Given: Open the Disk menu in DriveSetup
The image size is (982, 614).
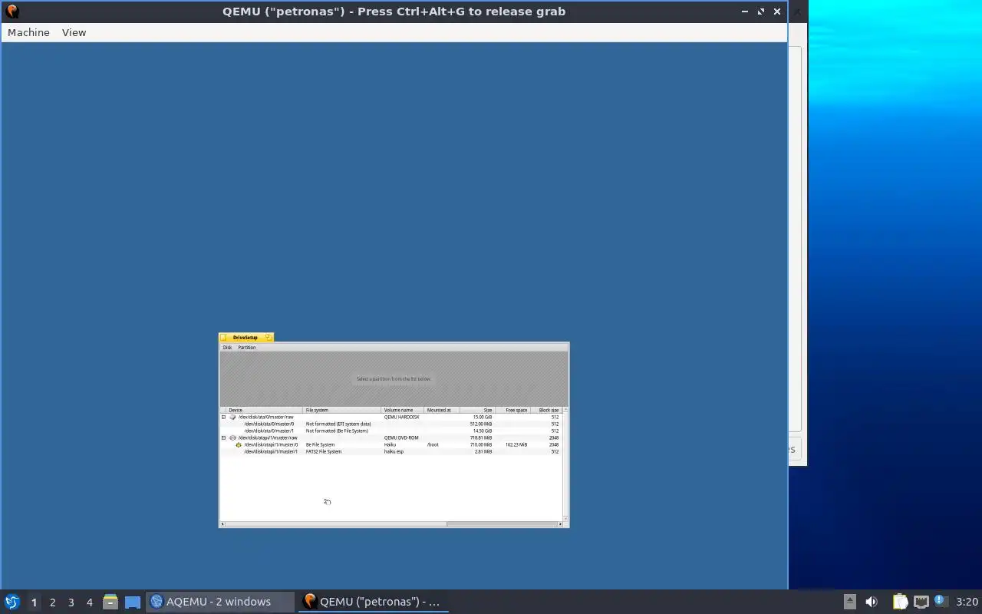Looking at the screenshot, I should click(x=227, y=348).
